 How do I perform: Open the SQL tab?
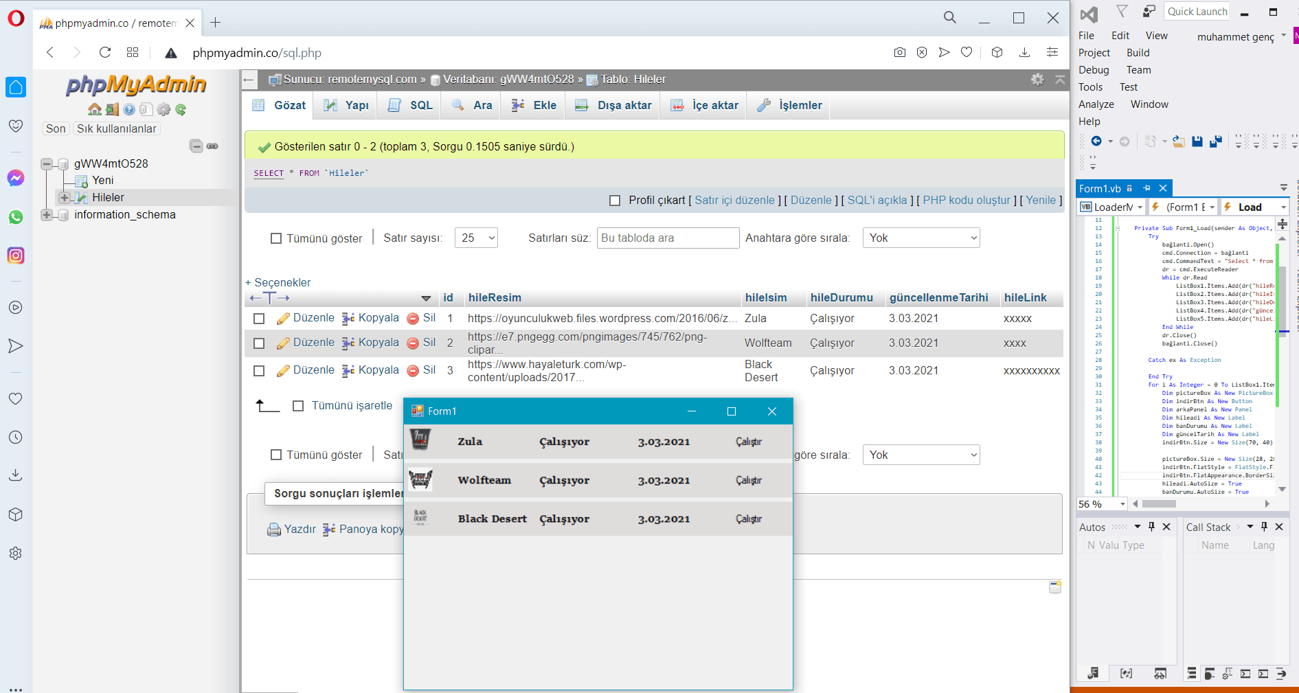[410, 105]
